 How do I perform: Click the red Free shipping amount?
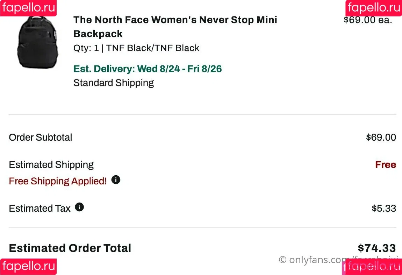click(x=386, y=164)
